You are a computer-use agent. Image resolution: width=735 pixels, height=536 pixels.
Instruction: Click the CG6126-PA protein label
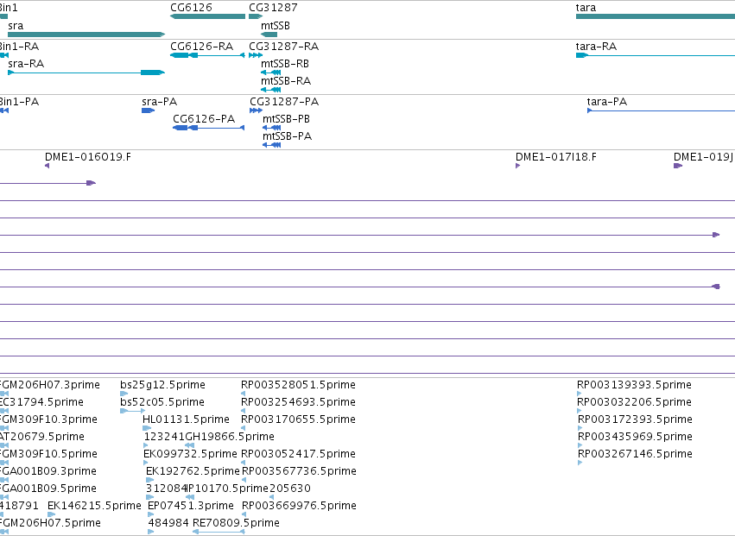pyautogui.click(x=204, y=119)
